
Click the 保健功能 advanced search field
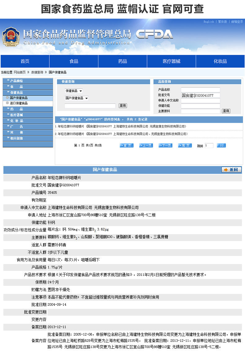point(201,106)
